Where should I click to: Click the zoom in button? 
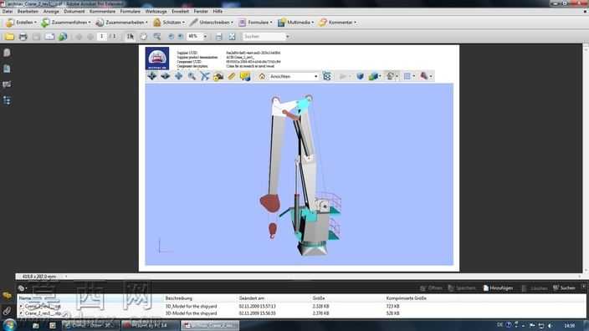(x=181, y=37)
